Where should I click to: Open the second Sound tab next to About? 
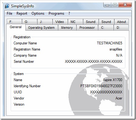click(106, 22)
